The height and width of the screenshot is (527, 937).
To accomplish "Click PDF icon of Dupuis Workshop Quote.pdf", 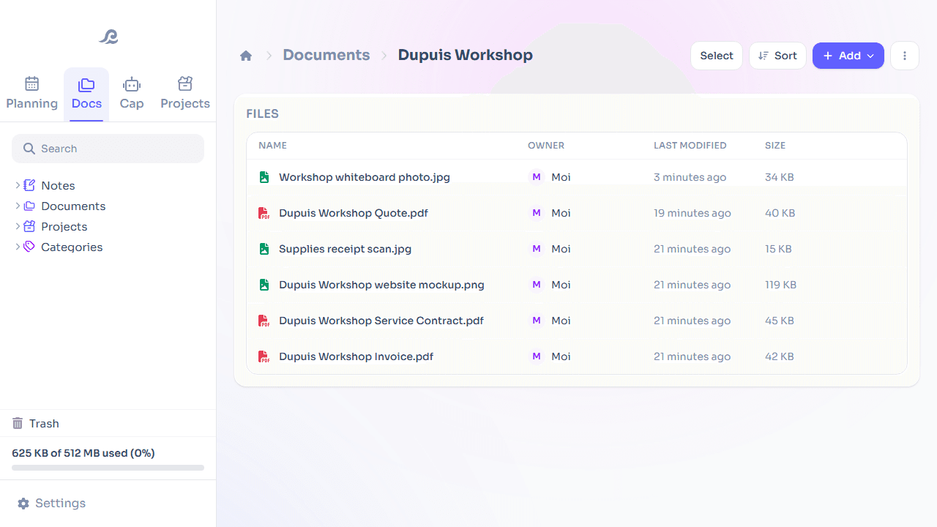I will pos(264,213).
